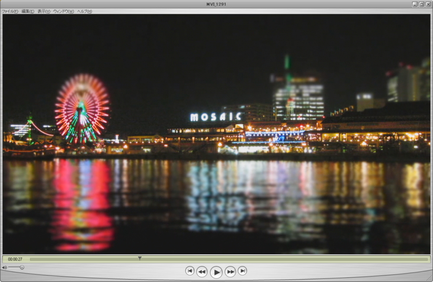This screenshot has height=282, width=433.
Task: Jump to the beginning of the movie
Action: 190,271
